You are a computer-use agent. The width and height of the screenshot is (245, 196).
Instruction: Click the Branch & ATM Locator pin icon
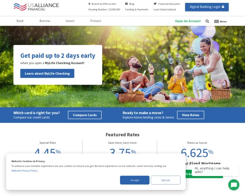pyautogui.click(x=89, y=4)
